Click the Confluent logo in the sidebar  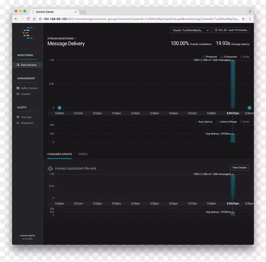click(x=28, y=33)
